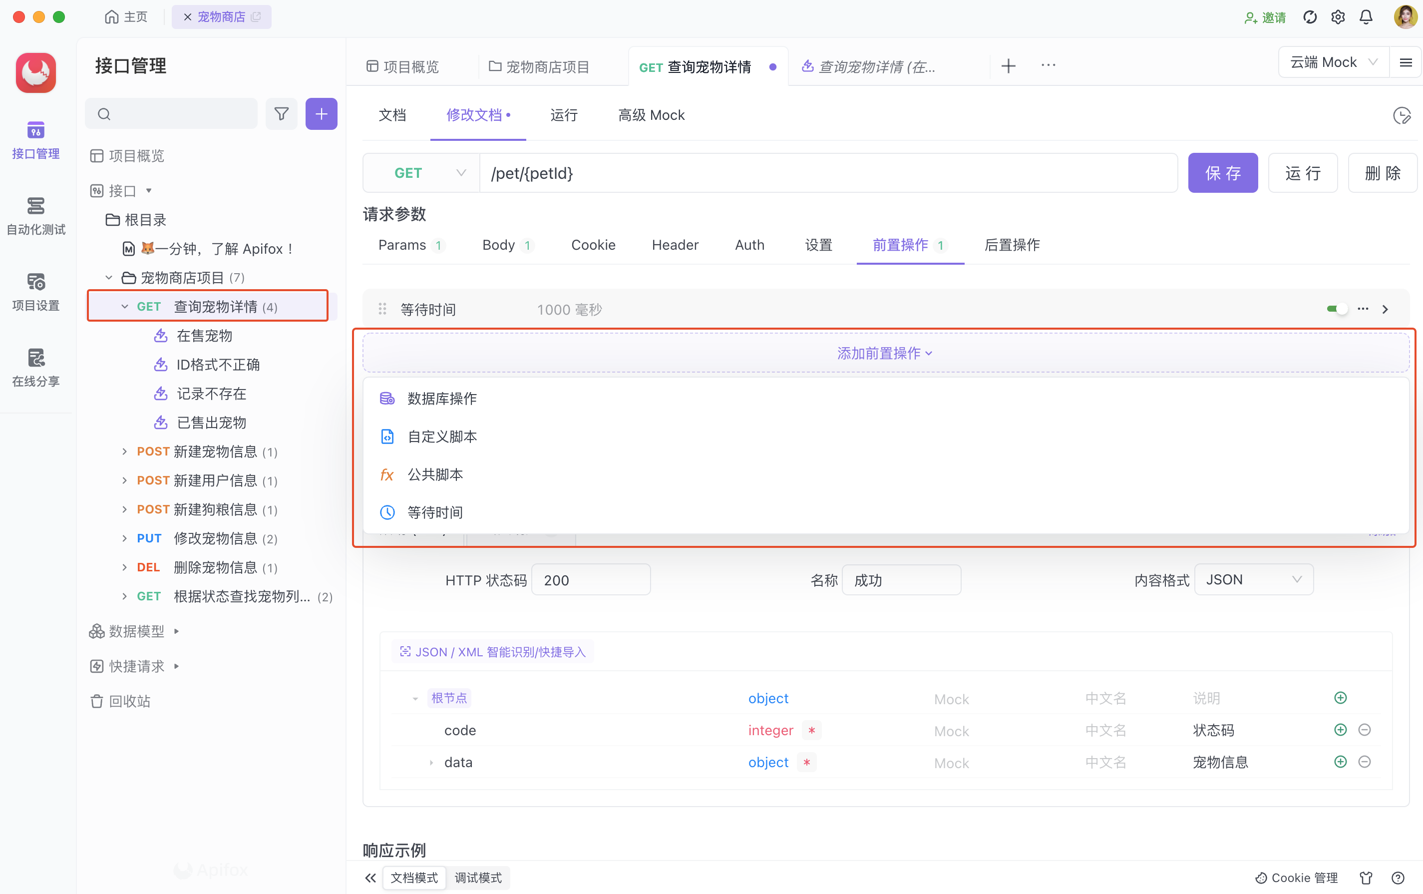The width and height of the screenshot is (1423, 894).
Task: Expand the POST 新建宠物信息 tree item
Action: click(124, 451)
